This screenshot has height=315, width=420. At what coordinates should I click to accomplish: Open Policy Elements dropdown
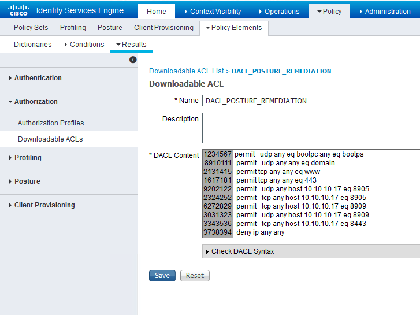(x=234, y=28)
